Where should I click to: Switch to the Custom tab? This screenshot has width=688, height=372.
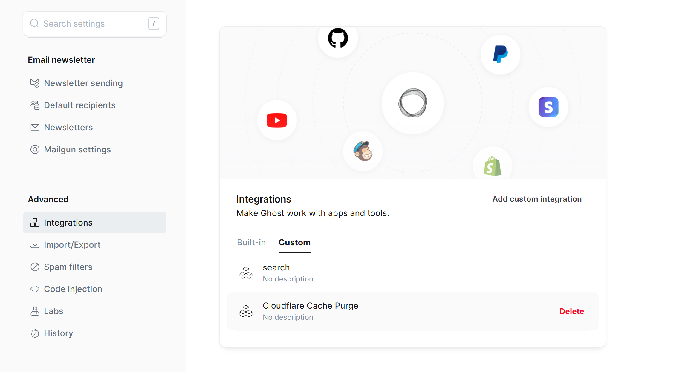tap(294, 242)
